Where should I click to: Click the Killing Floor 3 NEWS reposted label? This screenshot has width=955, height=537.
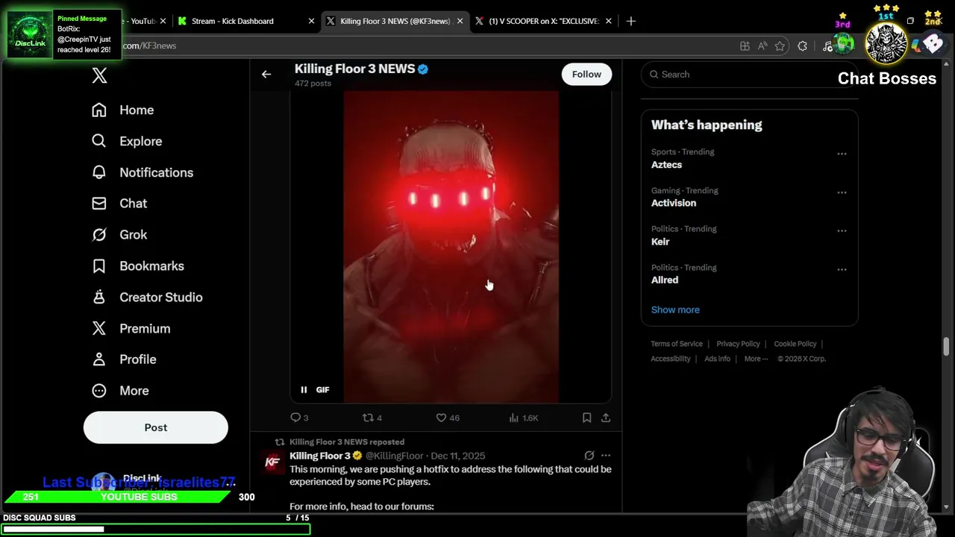coord(347,442)
